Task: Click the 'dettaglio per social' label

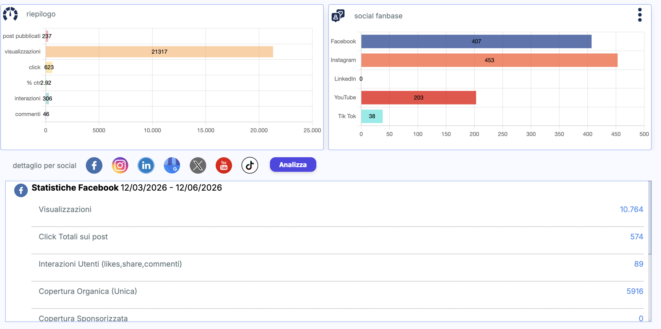Action: click(x=44, y=165)
